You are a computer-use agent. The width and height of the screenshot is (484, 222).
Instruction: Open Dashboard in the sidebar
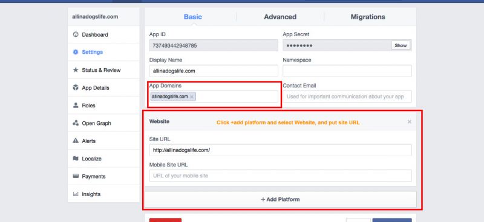click(x=103, y=34)
